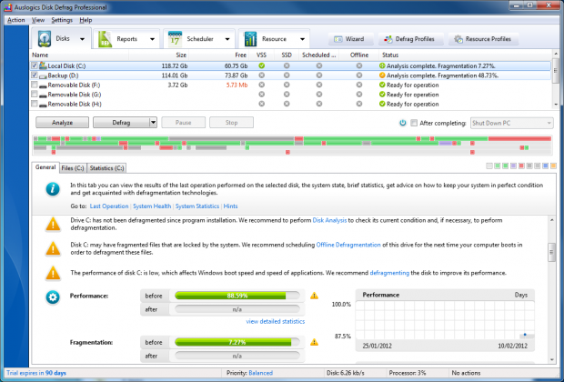The image size is (564, 382).
Task: Click the SSD status icon for Local Disk (C:)
Action: (x=287, y=65)
